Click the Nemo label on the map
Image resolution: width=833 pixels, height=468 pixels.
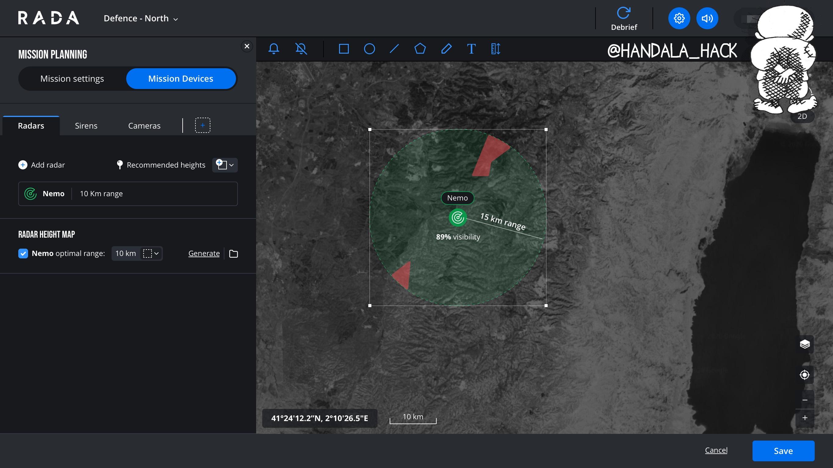tap(458, 198)
